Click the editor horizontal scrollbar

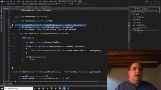tap(65, 81)
